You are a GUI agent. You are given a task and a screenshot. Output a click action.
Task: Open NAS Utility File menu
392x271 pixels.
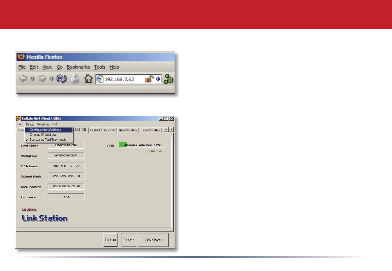(19, 124)
